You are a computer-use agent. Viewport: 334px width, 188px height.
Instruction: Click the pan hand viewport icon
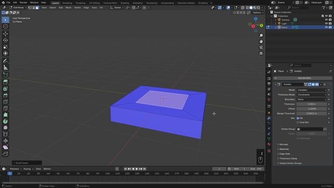click(261, 41)
